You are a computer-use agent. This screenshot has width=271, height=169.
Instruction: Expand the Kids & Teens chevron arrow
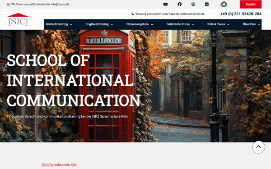tap(228, 24)
